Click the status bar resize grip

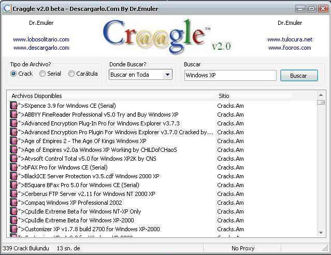325,248
